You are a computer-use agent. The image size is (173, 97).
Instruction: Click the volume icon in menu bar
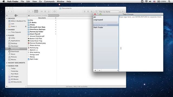tap(150, 1)
